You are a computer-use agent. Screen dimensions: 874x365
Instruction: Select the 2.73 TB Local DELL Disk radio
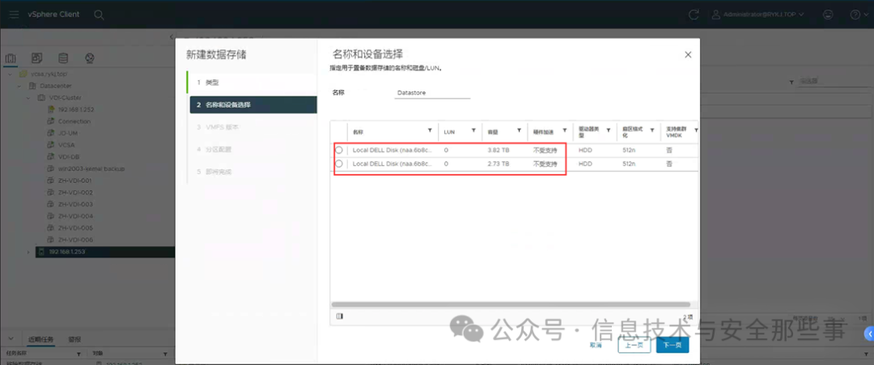[x=339, y=163]
